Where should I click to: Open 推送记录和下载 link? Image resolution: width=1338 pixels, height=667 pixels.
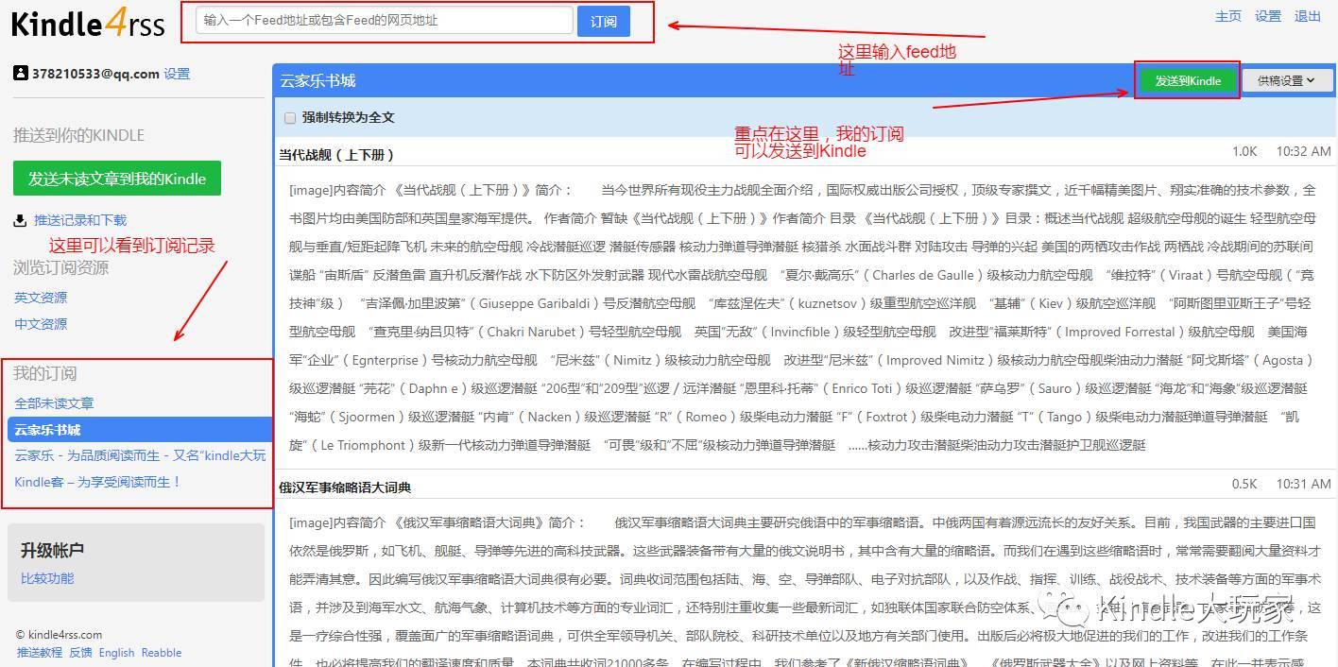click(x=80, y=220)
